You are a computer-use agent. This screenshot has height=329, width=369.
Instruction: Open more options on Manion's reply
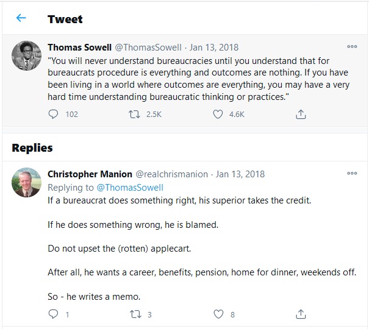pos(352,174)
